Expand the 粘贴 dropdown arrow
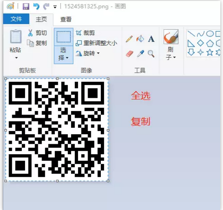Image resolution: width=223 pixels, height=210 pixels. [16, 58]
